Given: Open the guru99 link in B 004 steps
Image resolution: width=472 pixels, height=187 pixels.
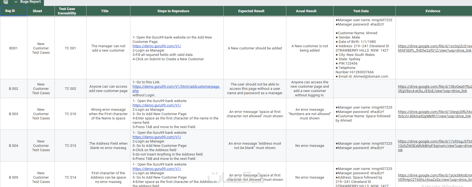Looking at the screenshot, I should tap(157, 137).
